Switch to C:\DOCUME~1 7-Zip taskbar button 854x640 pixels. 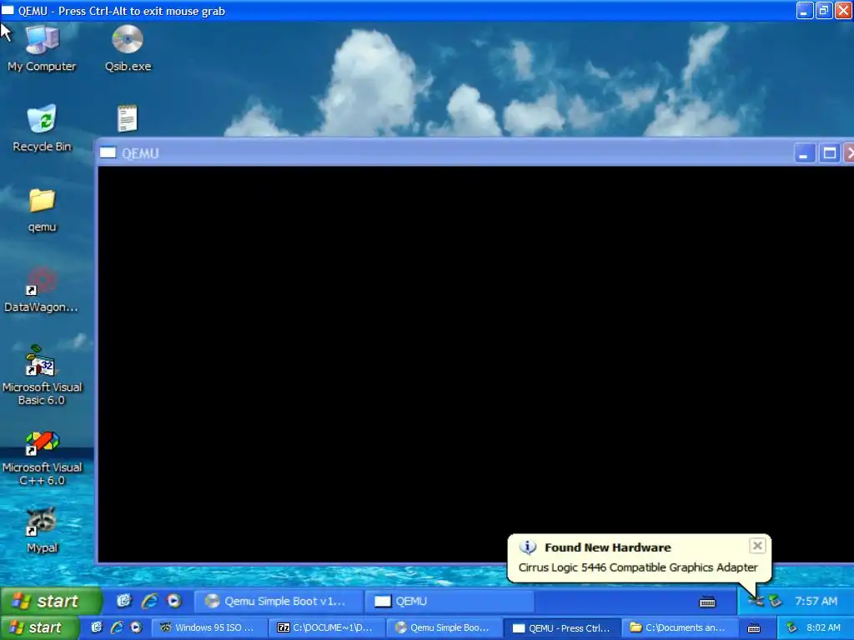pyautogui.click(x=327, y=628)
